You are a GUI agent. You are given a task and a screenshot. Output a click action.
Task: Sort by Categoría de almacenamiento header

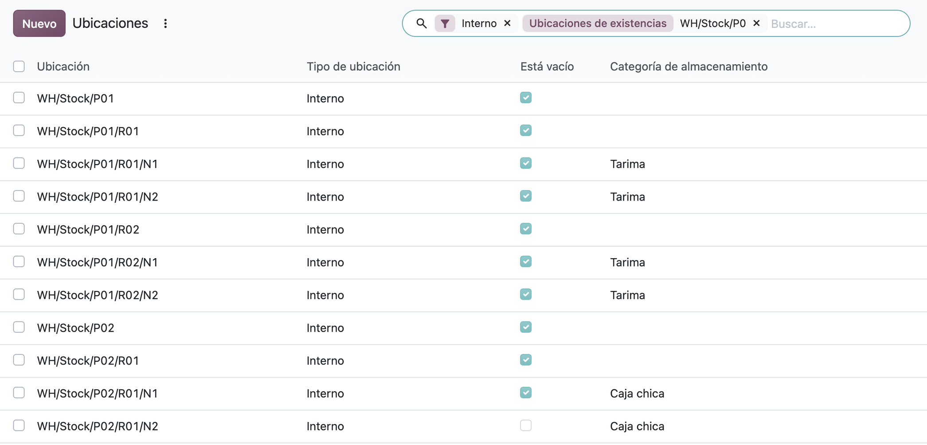(x=688, y=66)
